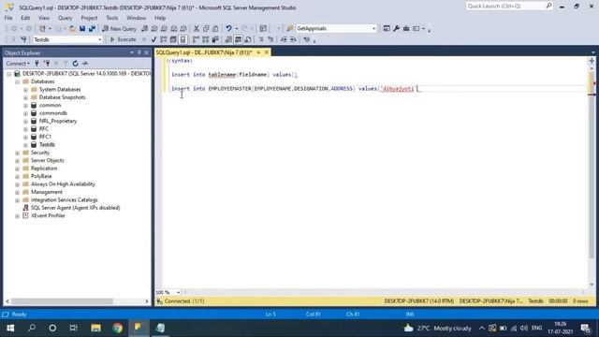
Task: Open Chrome from the taskbar
Action: (x=117, y=328)
